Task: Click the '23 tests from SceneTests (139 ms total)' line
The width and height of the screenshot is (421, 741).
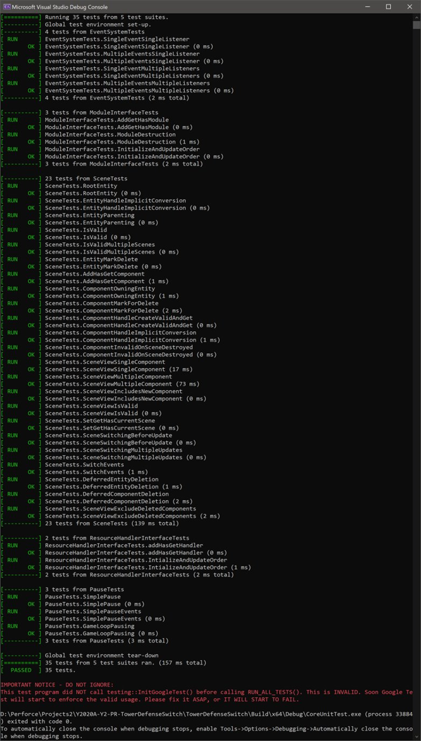Action: [x=112, y=523]
